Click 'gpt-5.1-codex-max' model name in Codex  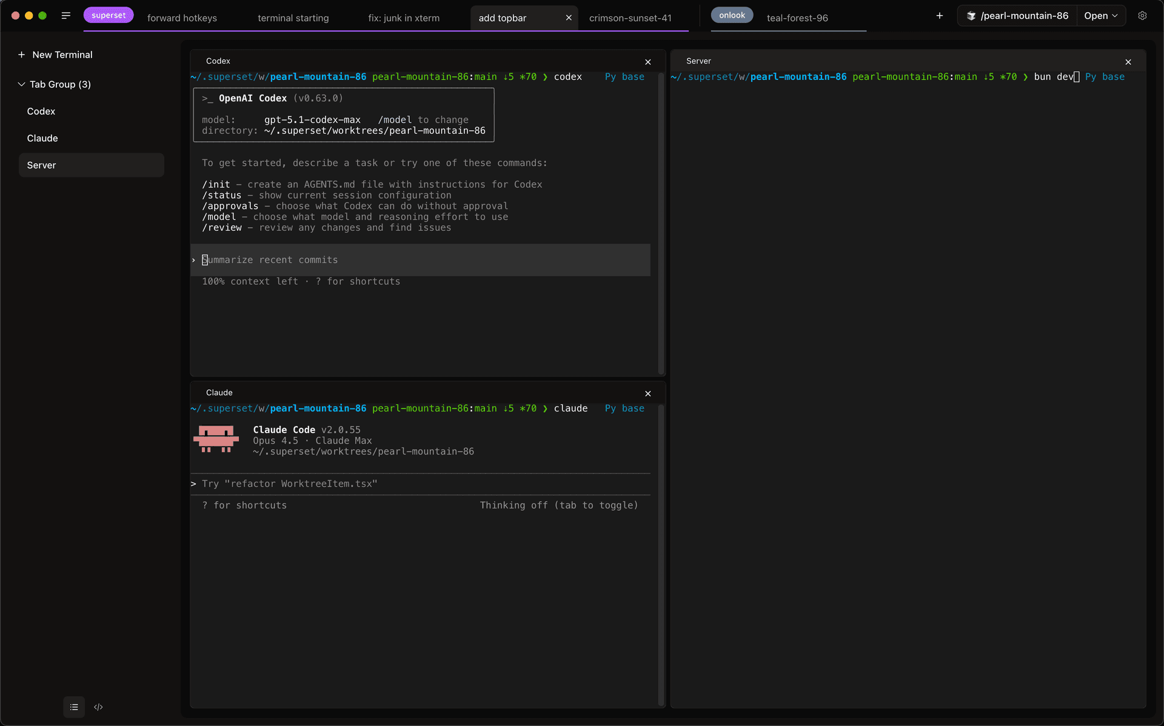coord(312,120)
